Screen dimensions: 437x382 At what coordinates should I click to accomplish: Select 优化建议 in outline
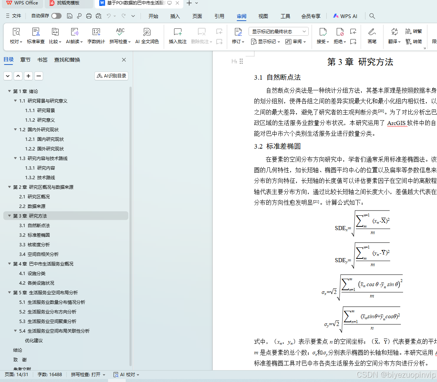[34, 340]
